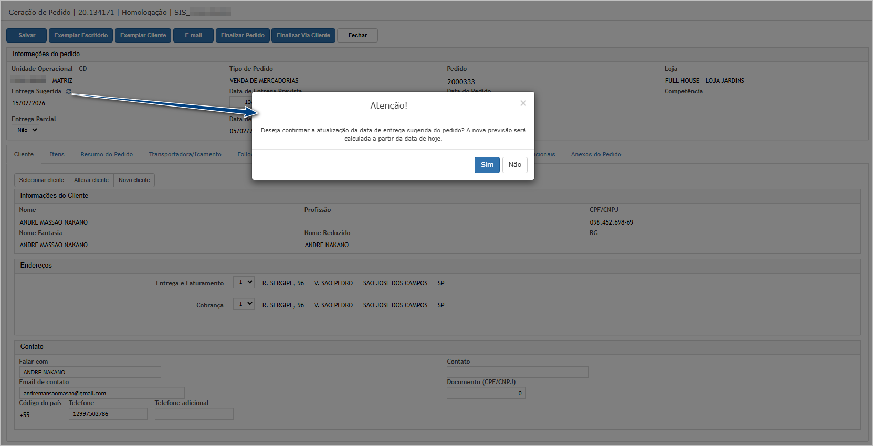Decline the update by clicking Não

click(514, 165)
